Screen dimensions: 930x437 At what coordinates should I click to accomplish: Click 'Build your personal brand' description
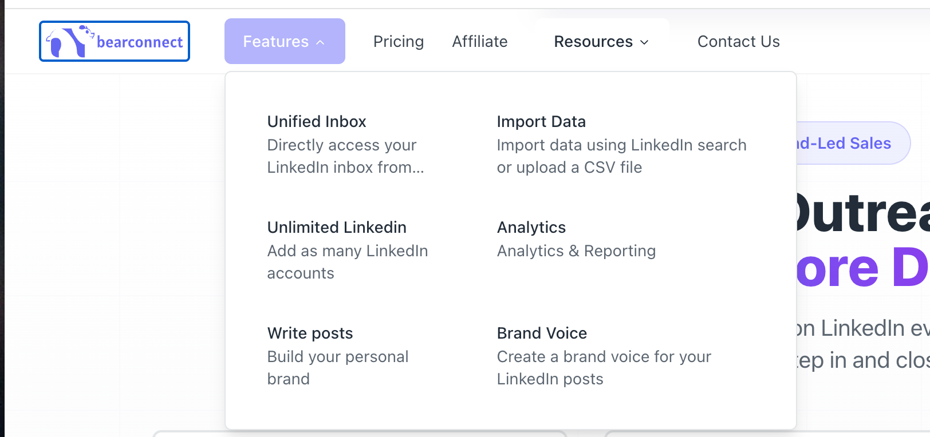pos(338,368)
